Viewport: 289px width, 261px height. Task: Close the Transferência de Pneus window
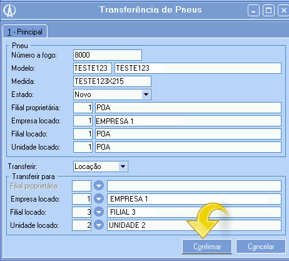coord(283,11)
